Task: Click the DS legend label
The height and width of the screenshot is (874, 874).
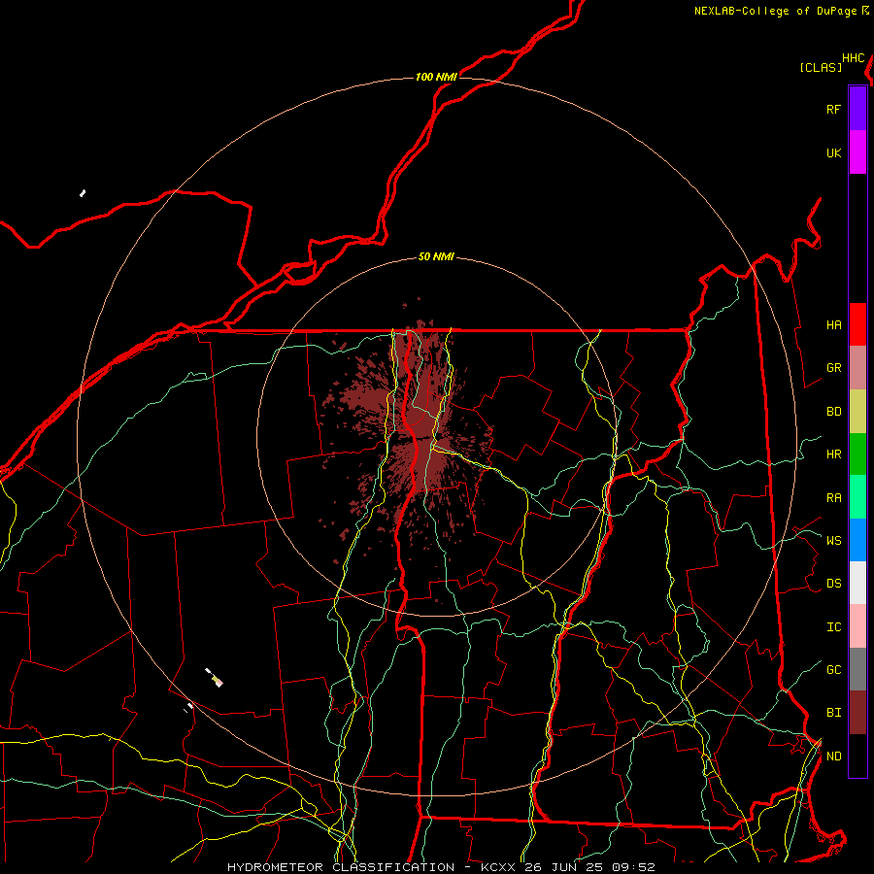Action: [833, 584]
